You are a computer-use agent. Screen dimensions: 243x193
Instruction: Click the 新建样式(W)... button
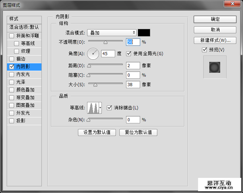pos(215,40)
